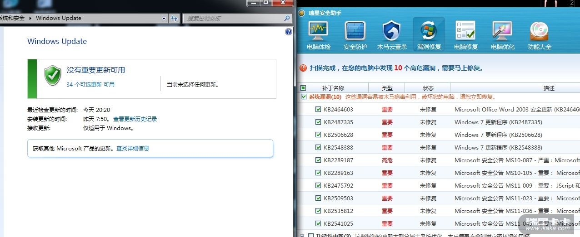Uncheck patch KB2506628

pyautogui.click(x=318, y=135)
